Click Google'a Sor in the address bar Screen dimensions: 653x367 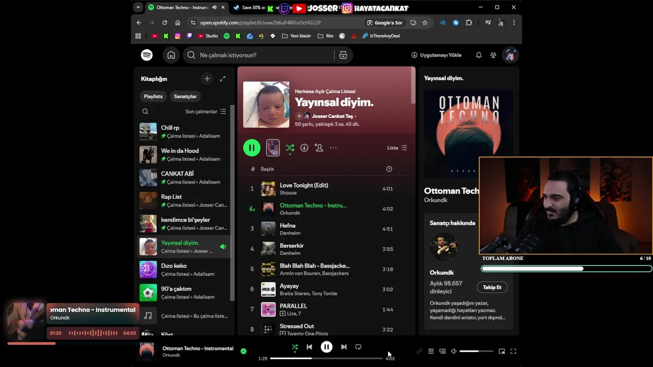384,22
